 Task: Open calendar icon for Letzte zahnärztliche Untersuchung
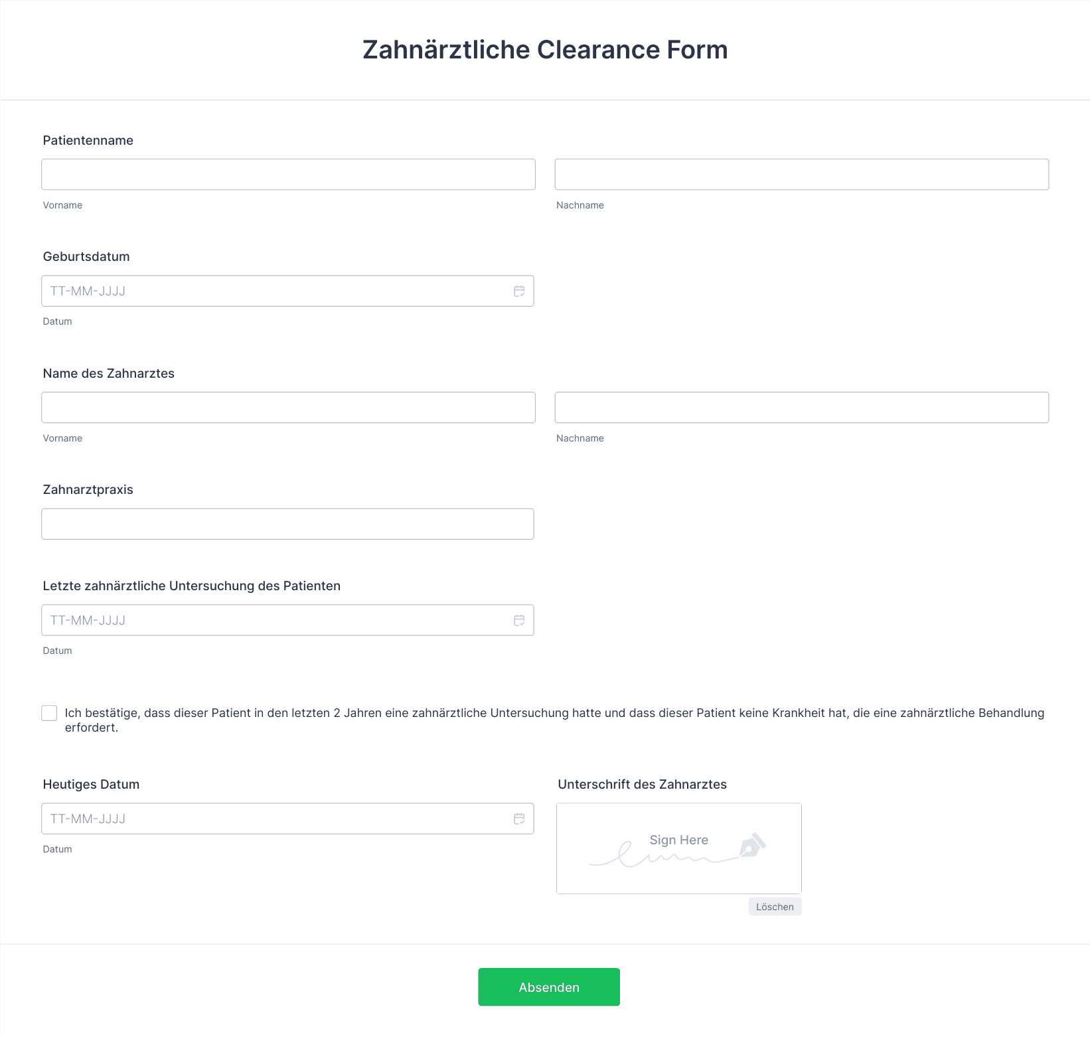point(519,620)
